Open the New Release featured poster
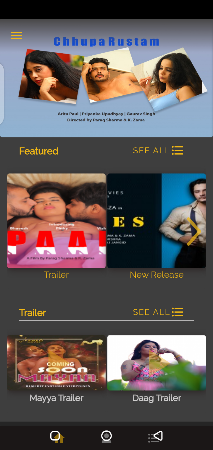 pos(156,221)
